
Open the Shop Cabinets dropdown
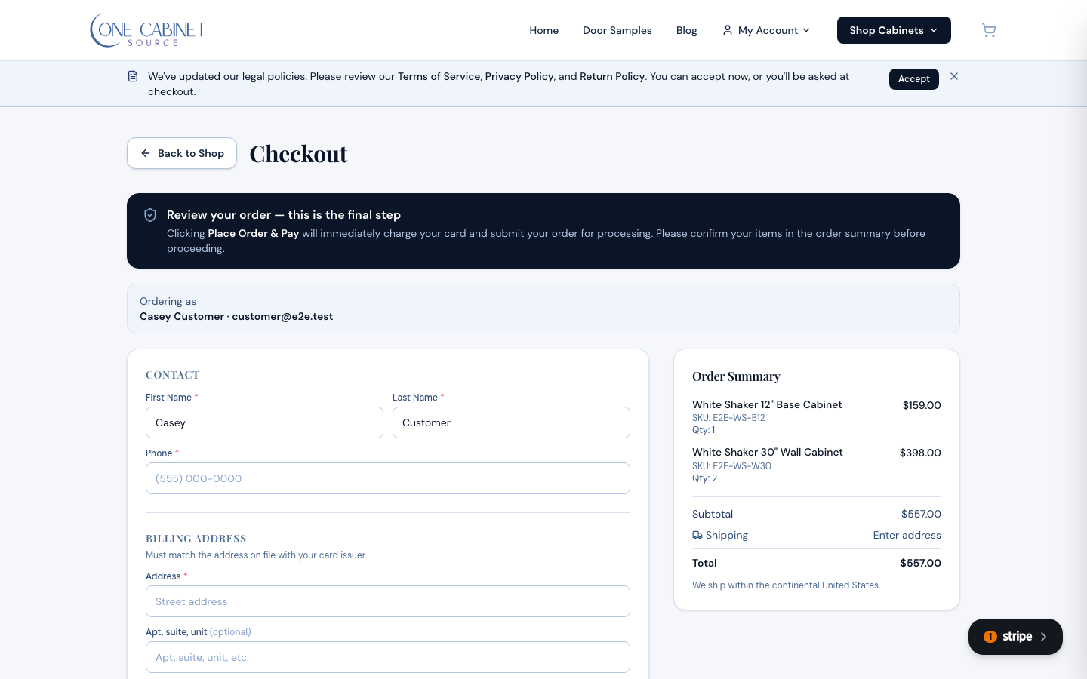[894, 30]
